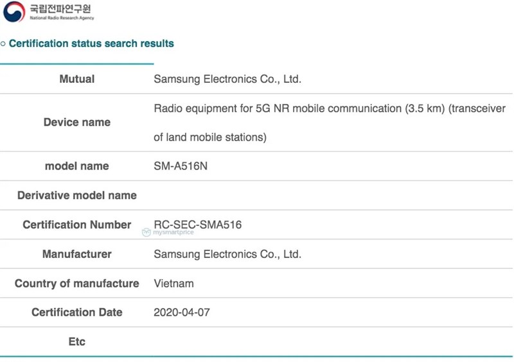Select the Certification Number row label
Viewport: 514px width, 362px height.
click(x=77, y=225)
